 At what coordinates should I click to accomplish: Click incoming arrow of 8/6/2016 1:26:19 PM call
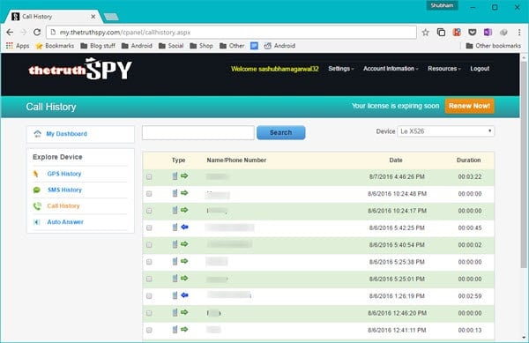tap(184, 295)
